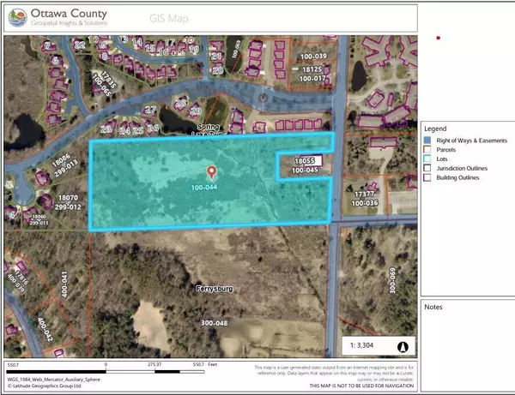This screenshot has height=395, width=515.
Task: Click the '400-042' parcel label
Action: [45, 329]
